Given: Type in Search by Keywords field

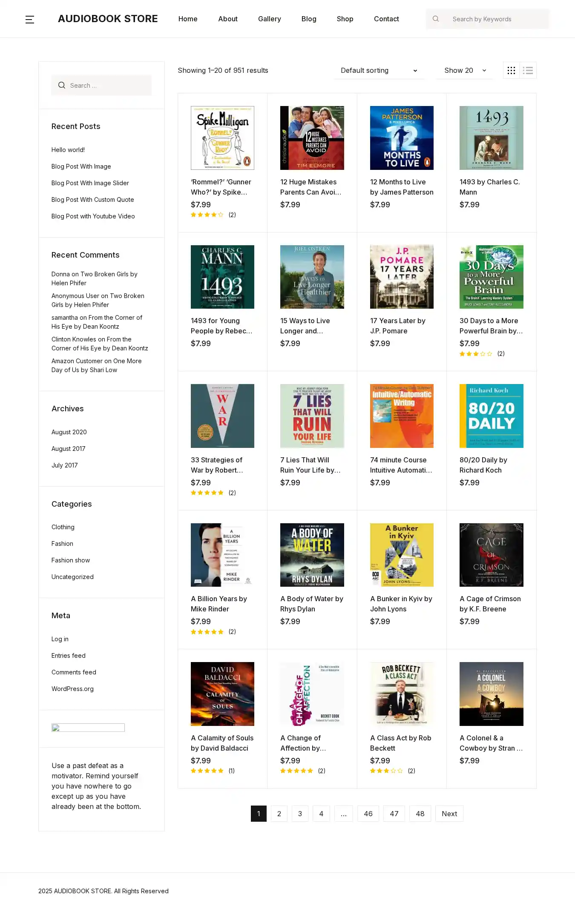Looking at the screenshot, I should click(496, 19).
